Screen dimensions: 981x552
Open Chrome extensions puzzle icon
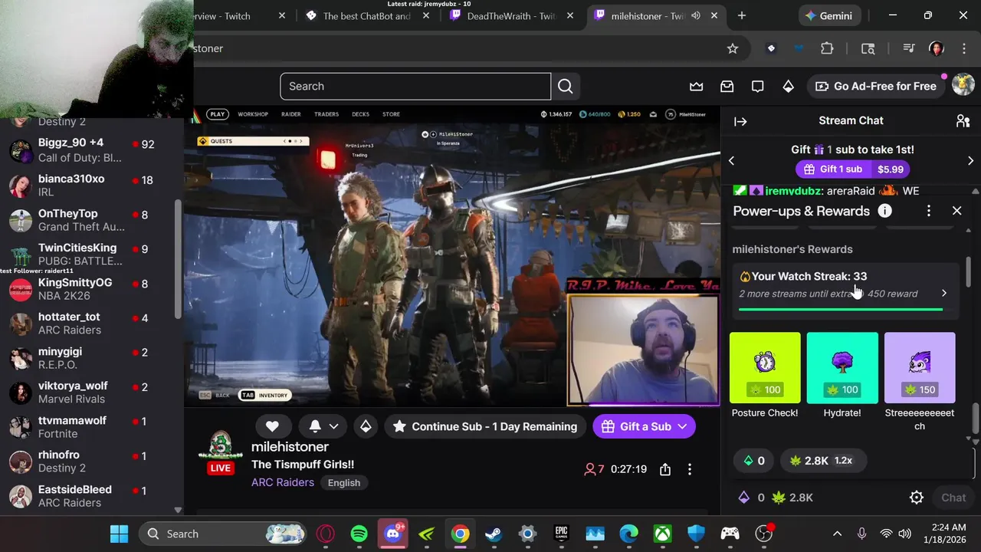[x=827, y=48]
